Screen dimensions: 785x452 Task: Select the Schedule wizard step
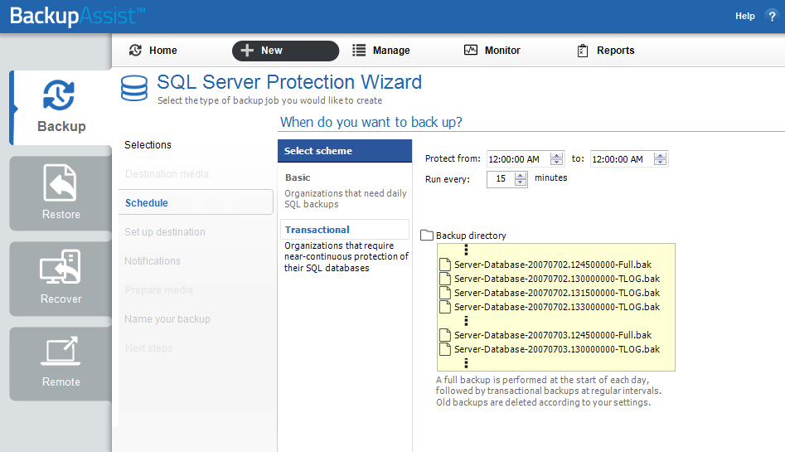[196, 202]
